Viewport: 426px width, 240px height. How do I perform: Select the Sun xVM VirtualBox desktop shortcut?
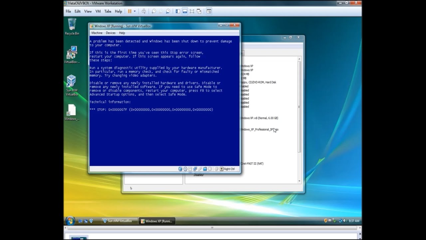coord(72,86)
